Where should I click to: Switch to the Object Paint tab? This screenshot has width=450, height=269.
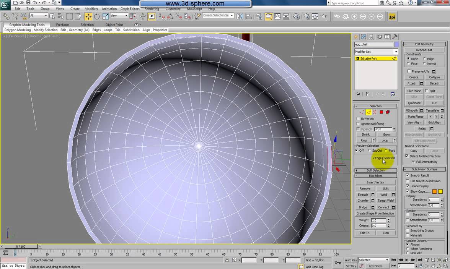point(114,24)
